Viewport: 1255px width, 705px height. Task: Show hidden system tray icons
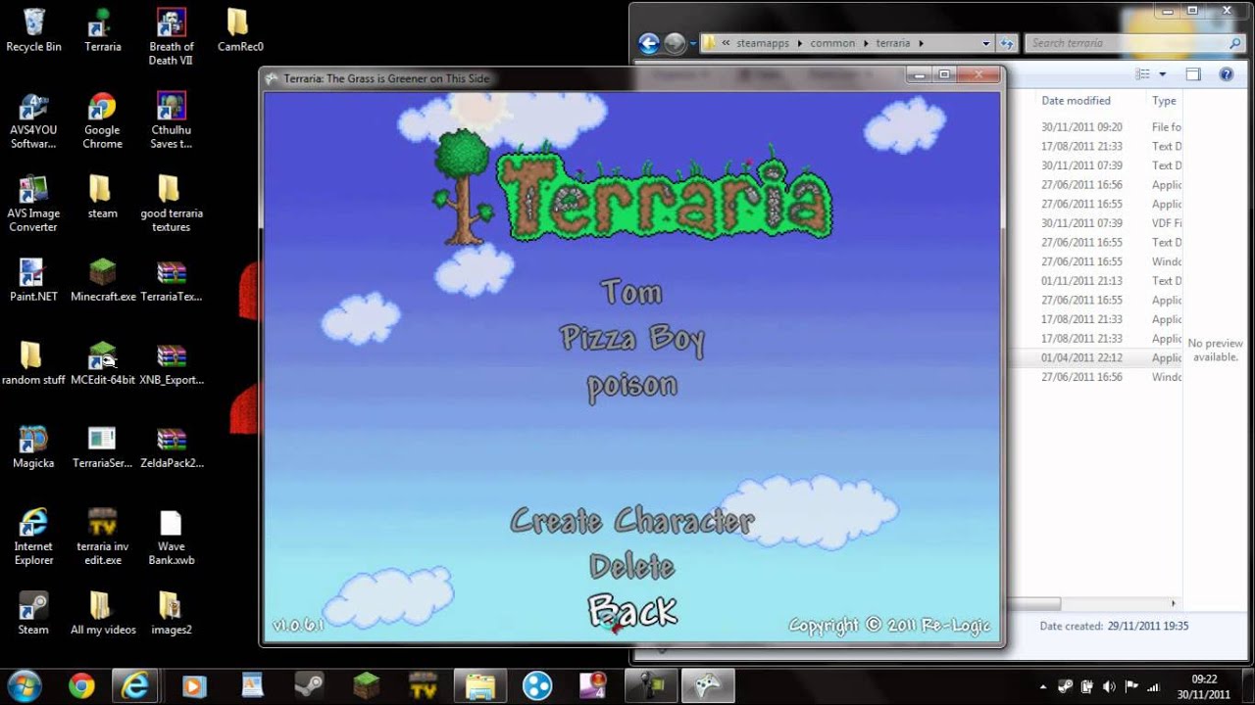point(1042,687)
